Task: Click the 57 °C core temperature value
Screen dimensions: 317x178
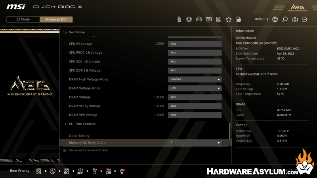Action: 281,94
